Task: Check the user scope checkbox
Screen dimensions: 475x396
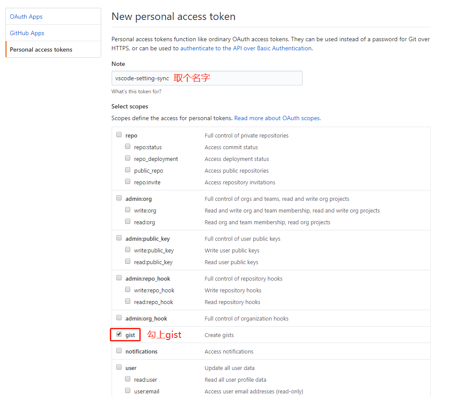Action: pyautogui.click(x=119, y=367)
